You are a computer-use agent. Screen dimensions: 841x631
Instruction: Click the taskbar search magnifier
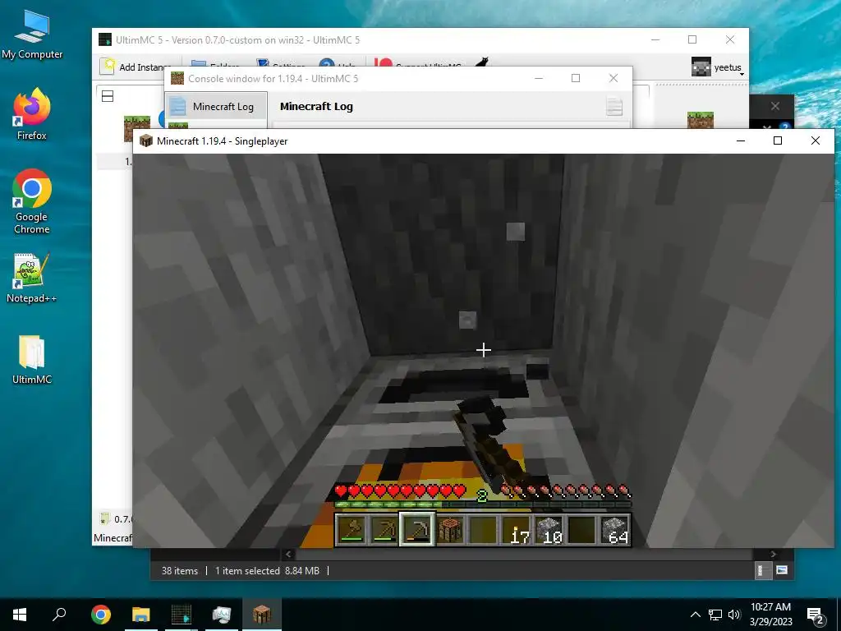(59, 615)
